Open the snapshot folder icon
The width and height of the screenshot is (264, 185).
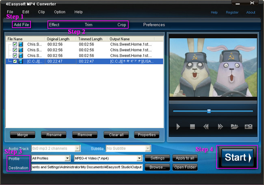[234, 126]
